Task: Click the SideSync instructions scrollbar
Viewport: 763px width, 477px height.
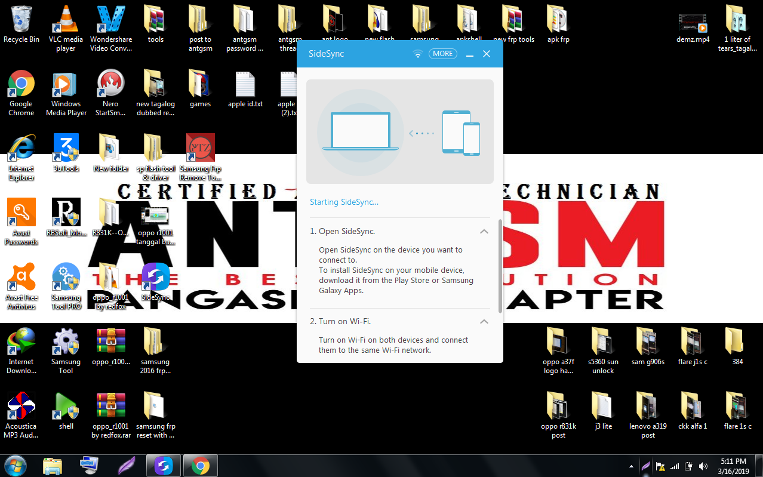Action: [x=500, y=267]
